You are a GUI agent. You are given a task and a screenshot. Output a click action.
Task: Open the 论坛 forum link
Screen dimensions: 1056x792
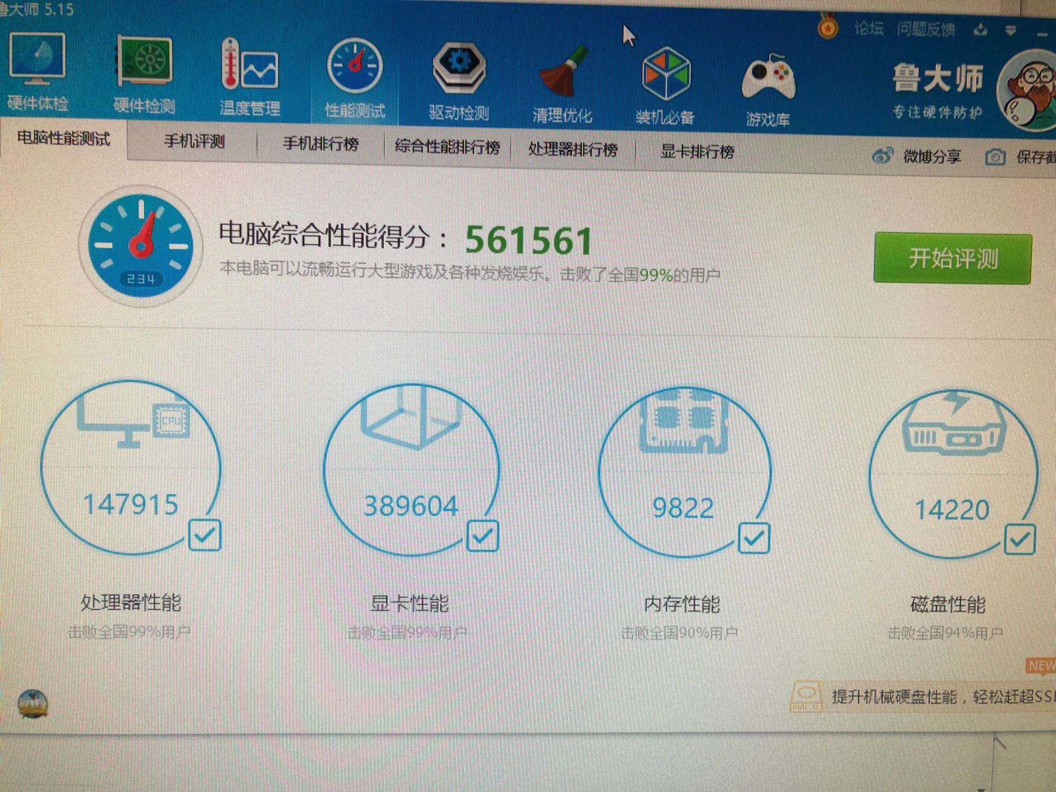point(869,29)
